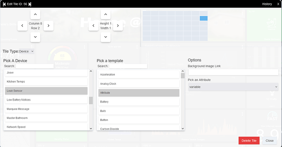
Task: Choose the Acceleration template
Action: (x=139, y=75)
